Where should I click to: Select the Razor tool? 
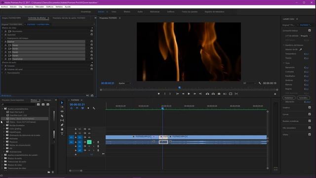pyautogui.click(x=62, y=116)
